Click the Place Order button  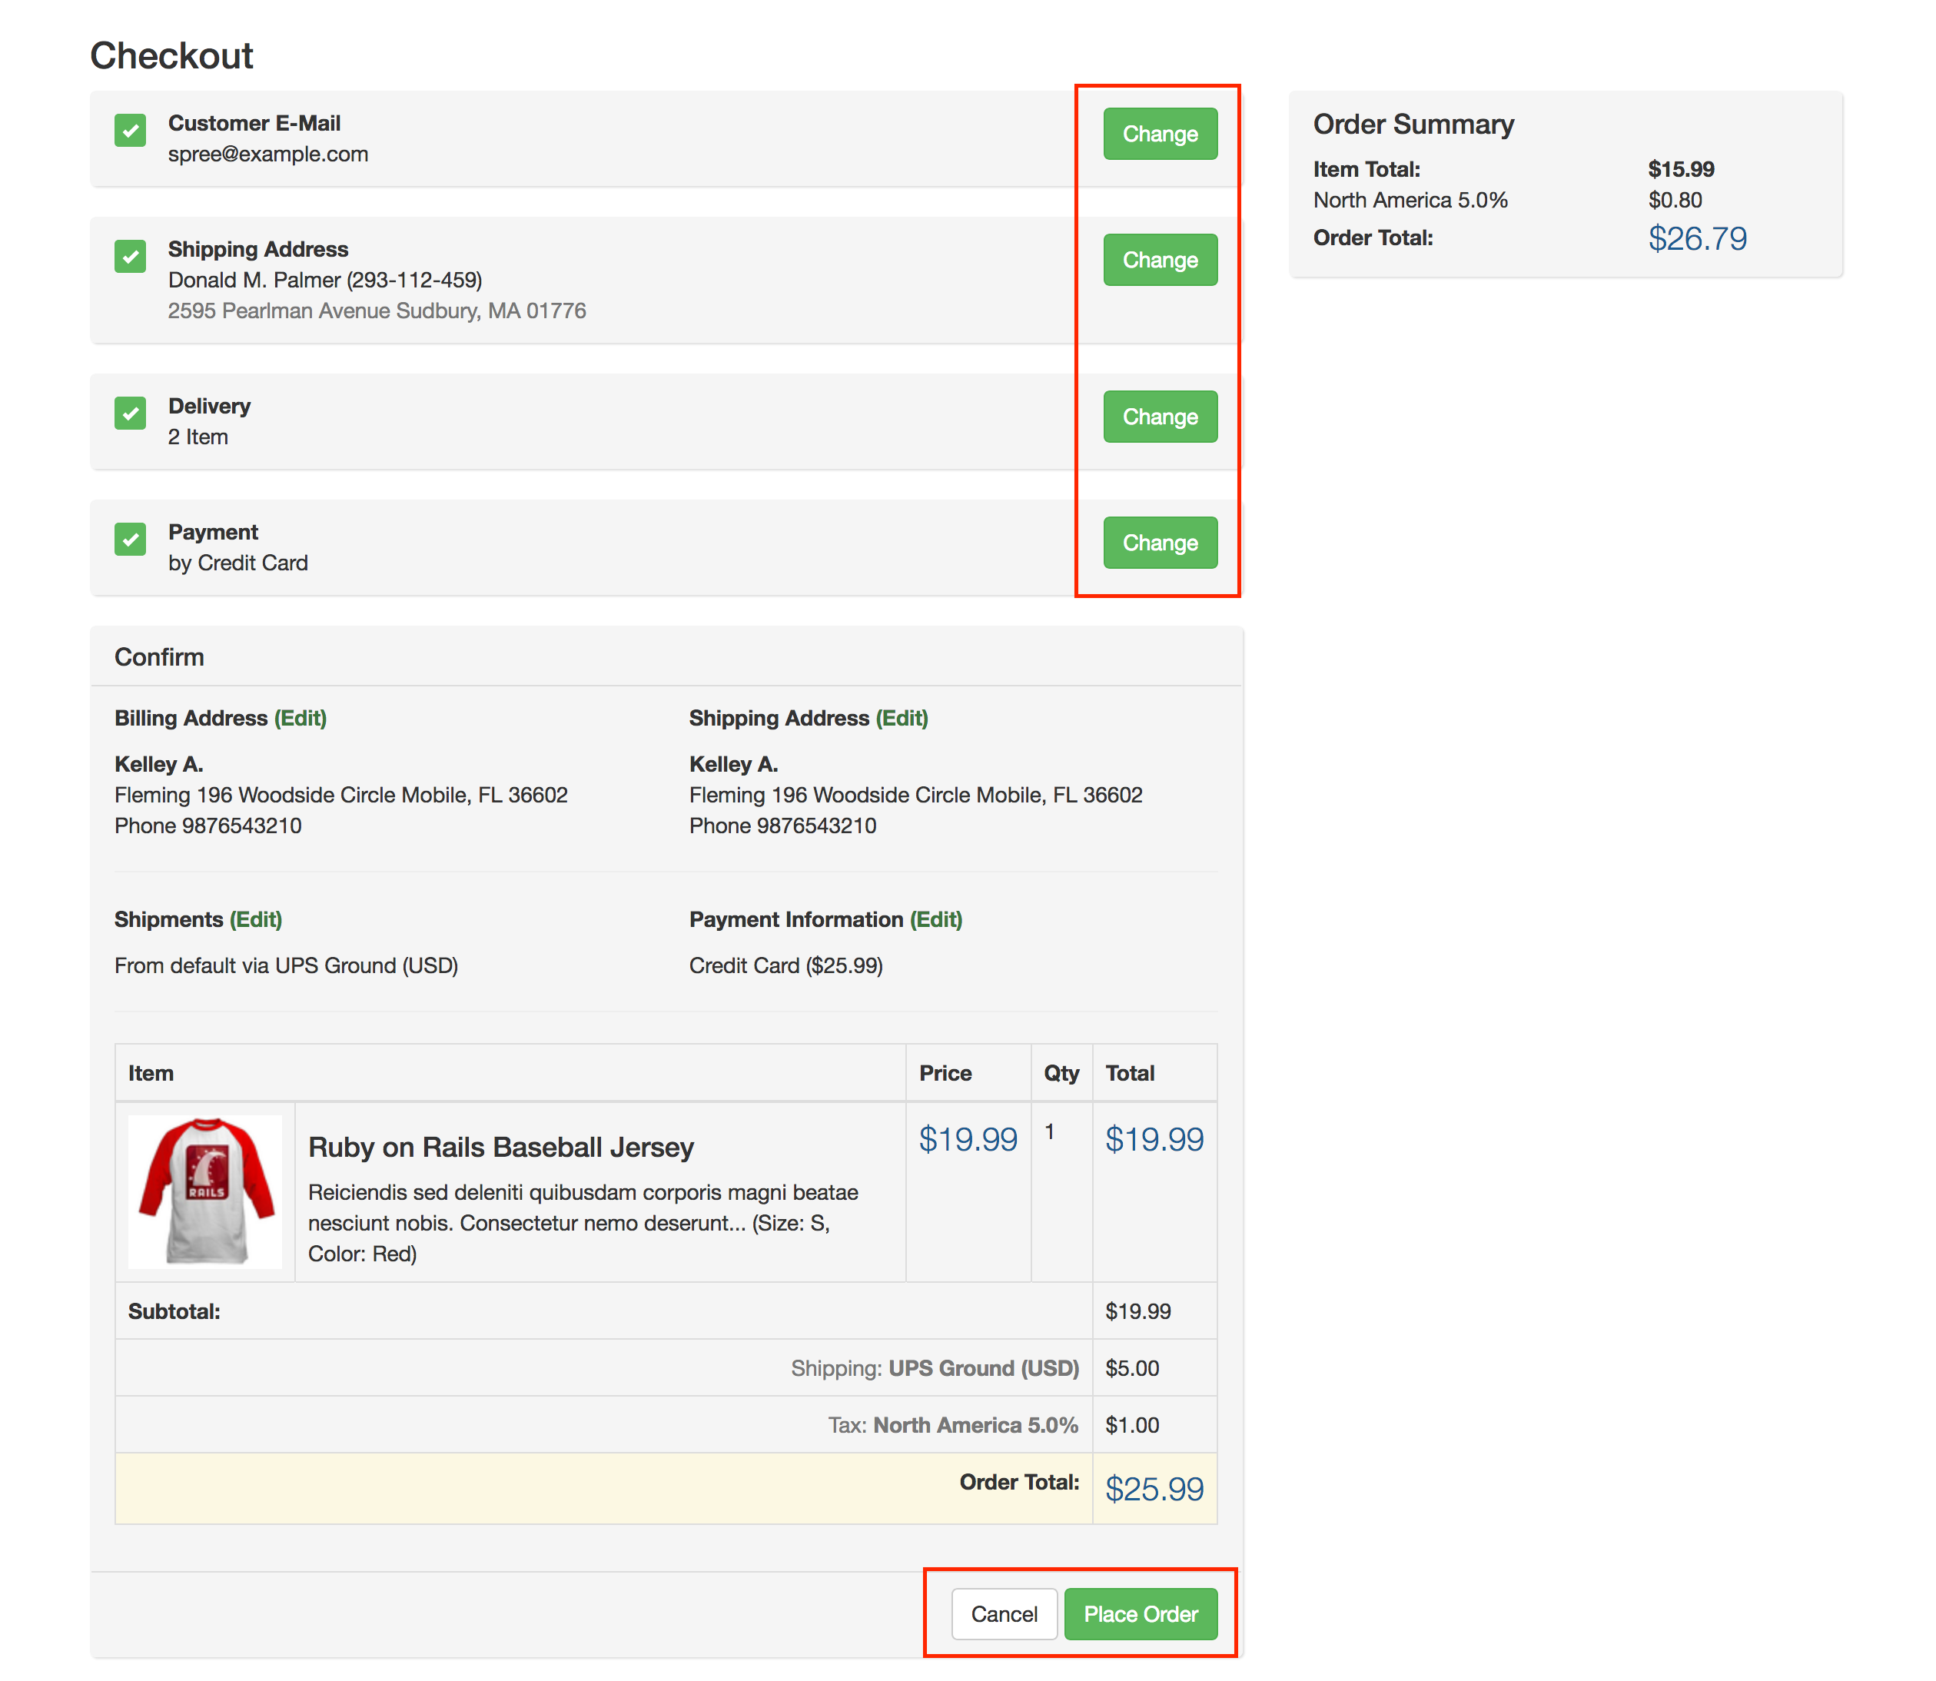[x=1141, y=1614]
